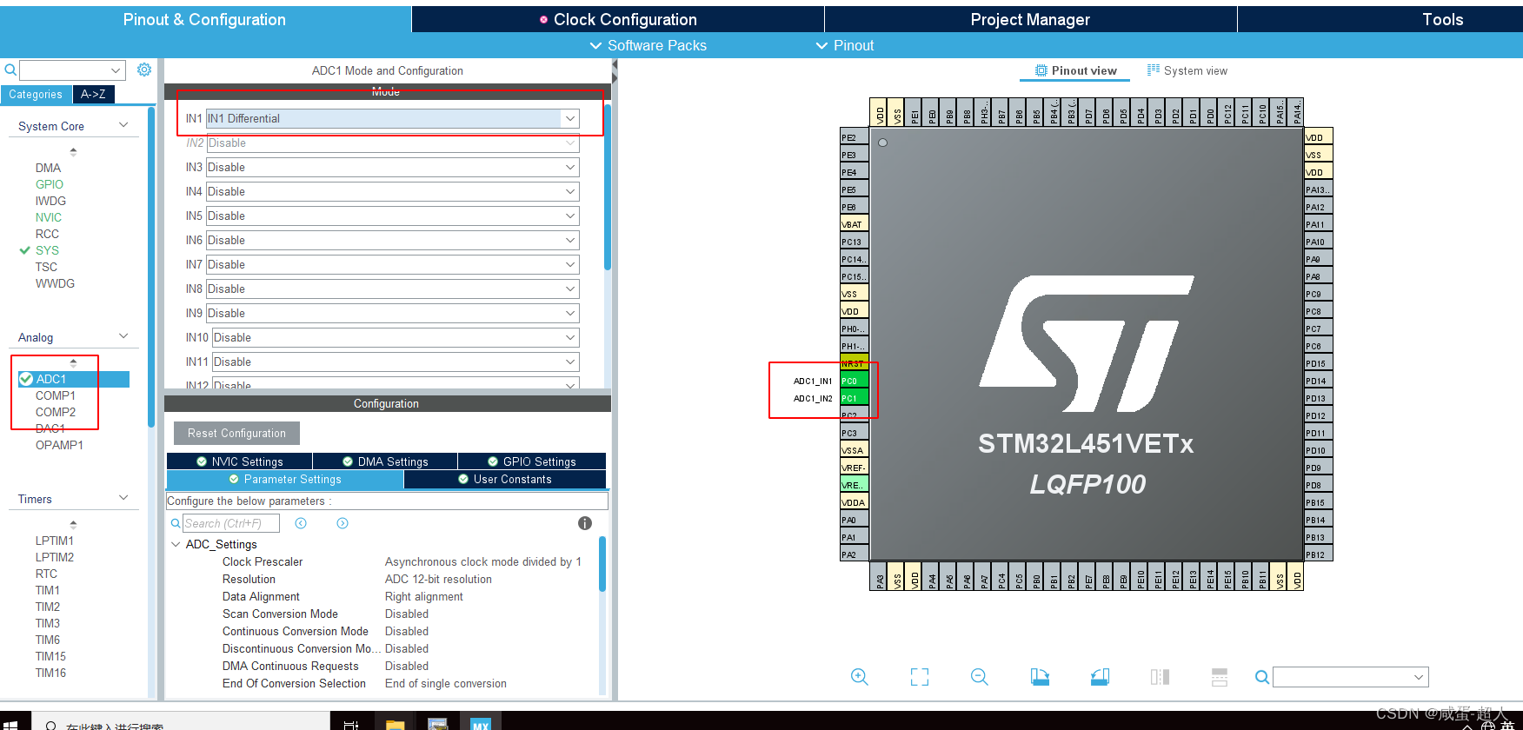Show the parameter info icon
The width and height of the screenshot is (1523, 730).
click(585, 523)
